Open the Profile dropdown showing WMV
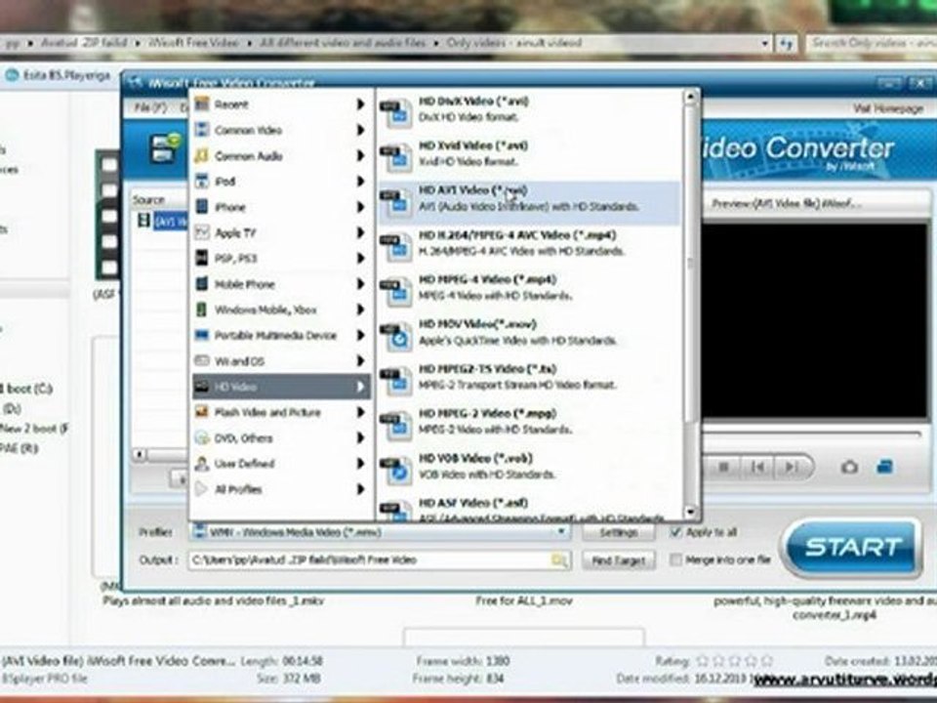 380,532
